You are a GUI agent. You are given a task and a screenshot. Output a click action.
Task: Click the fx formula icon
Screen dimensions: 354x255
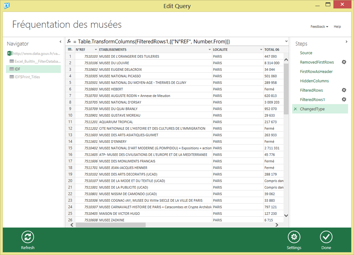point(69,41)
